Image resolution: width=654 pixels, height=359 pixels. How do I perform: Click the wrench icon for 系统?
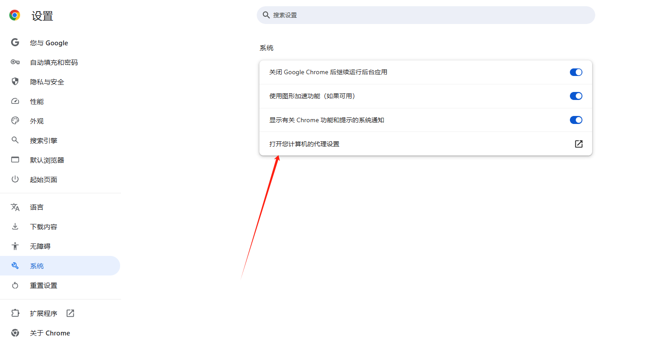pyautogui.click(x=15, y=266)
